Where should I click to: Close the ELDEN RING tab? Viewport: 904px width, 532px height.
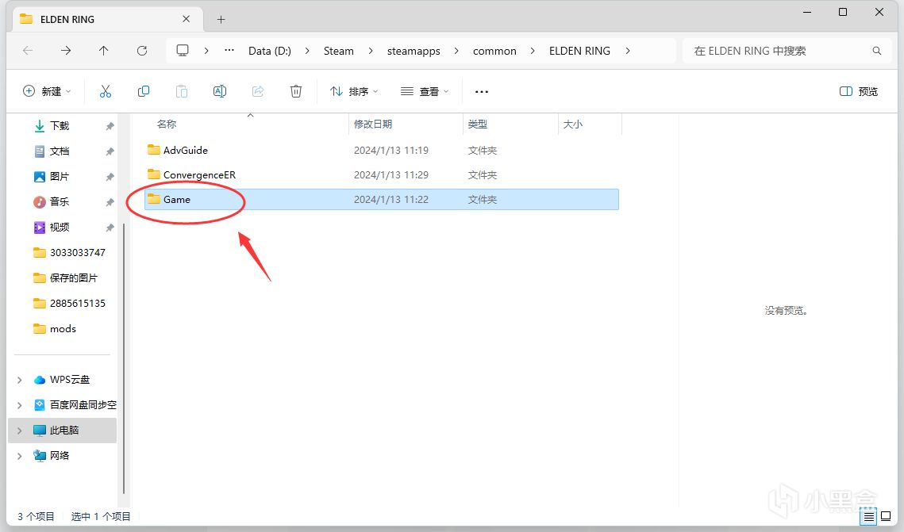(x=187, y=19)
